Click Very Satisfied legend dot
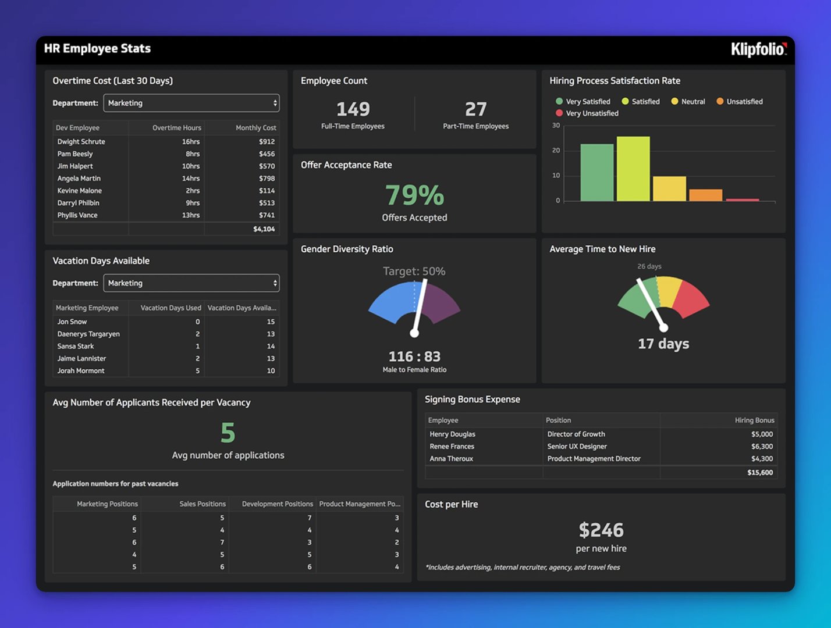 [559, 101]
